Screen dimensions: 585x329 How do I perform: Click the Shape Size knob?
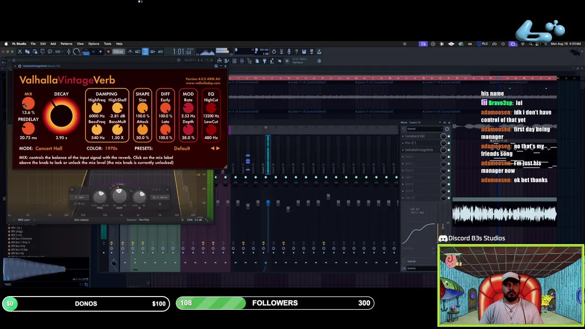[142, 108]
